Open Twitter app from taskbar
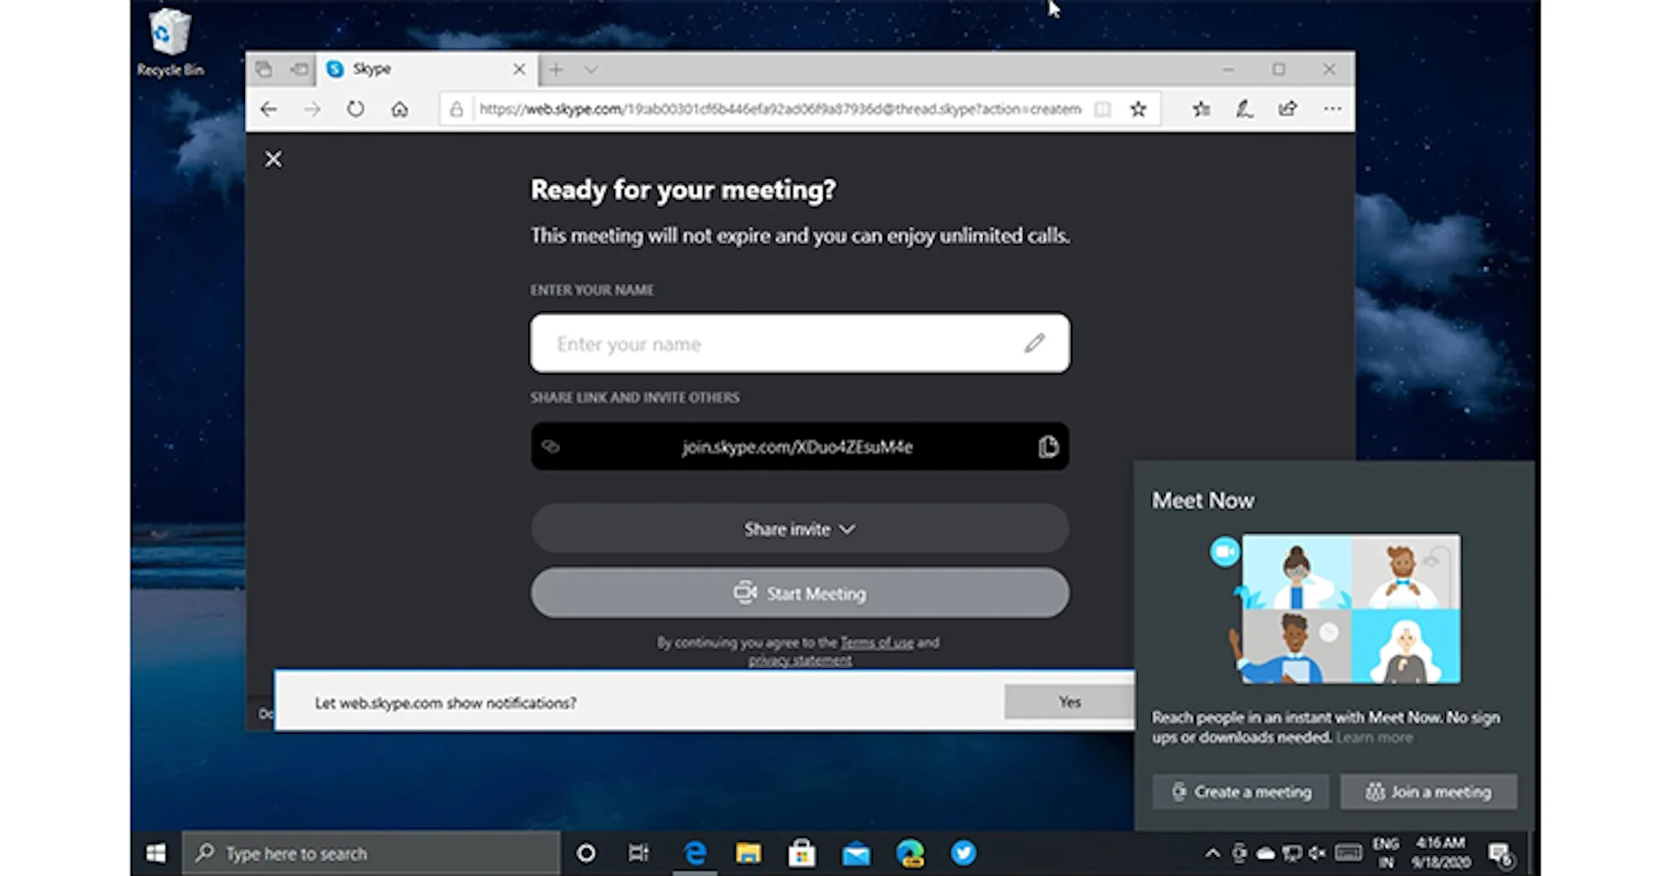 click(964, 853)
